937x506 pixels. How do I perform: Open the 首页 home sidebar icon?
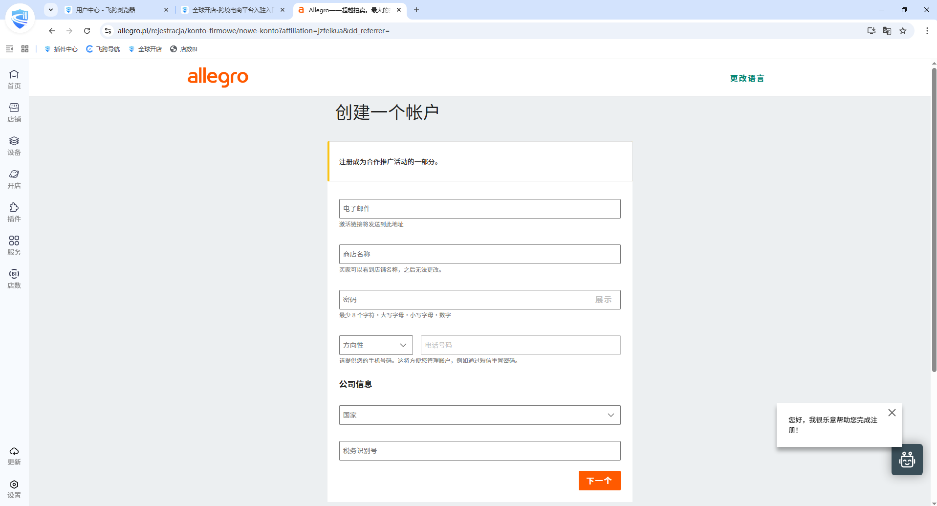click(x=14, y=79)
